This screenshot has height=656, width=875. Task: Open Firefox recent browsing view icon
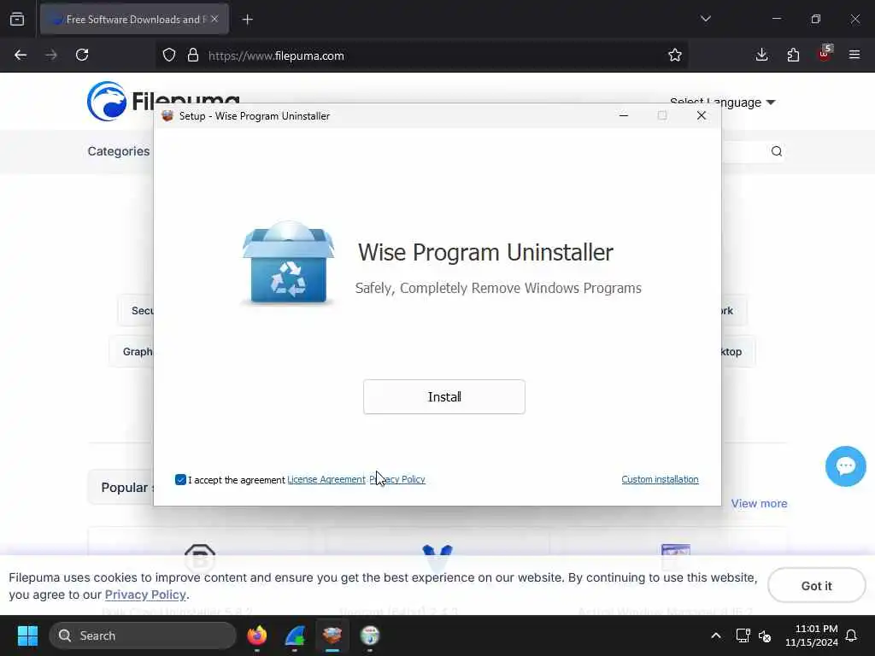(x=17, y=20)
